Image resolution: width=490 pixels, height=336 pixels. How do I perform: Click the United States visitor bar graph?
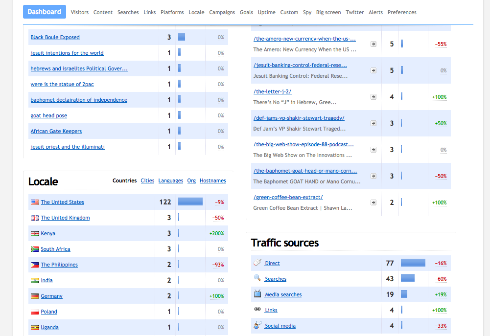pyautogui.click(x=190, y=202)
